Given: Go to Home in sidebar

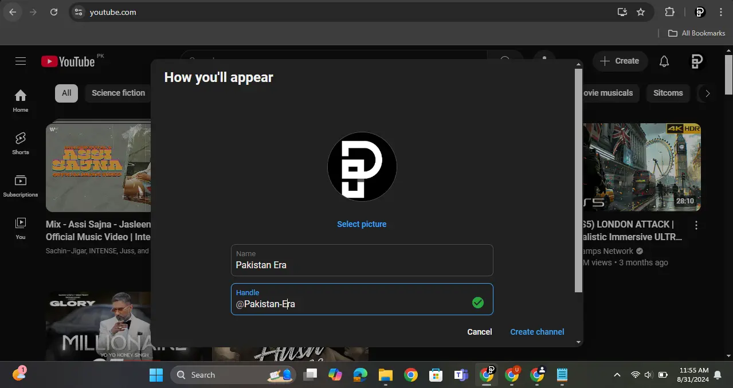Looking at the screenshot, I should click(21, 101).
